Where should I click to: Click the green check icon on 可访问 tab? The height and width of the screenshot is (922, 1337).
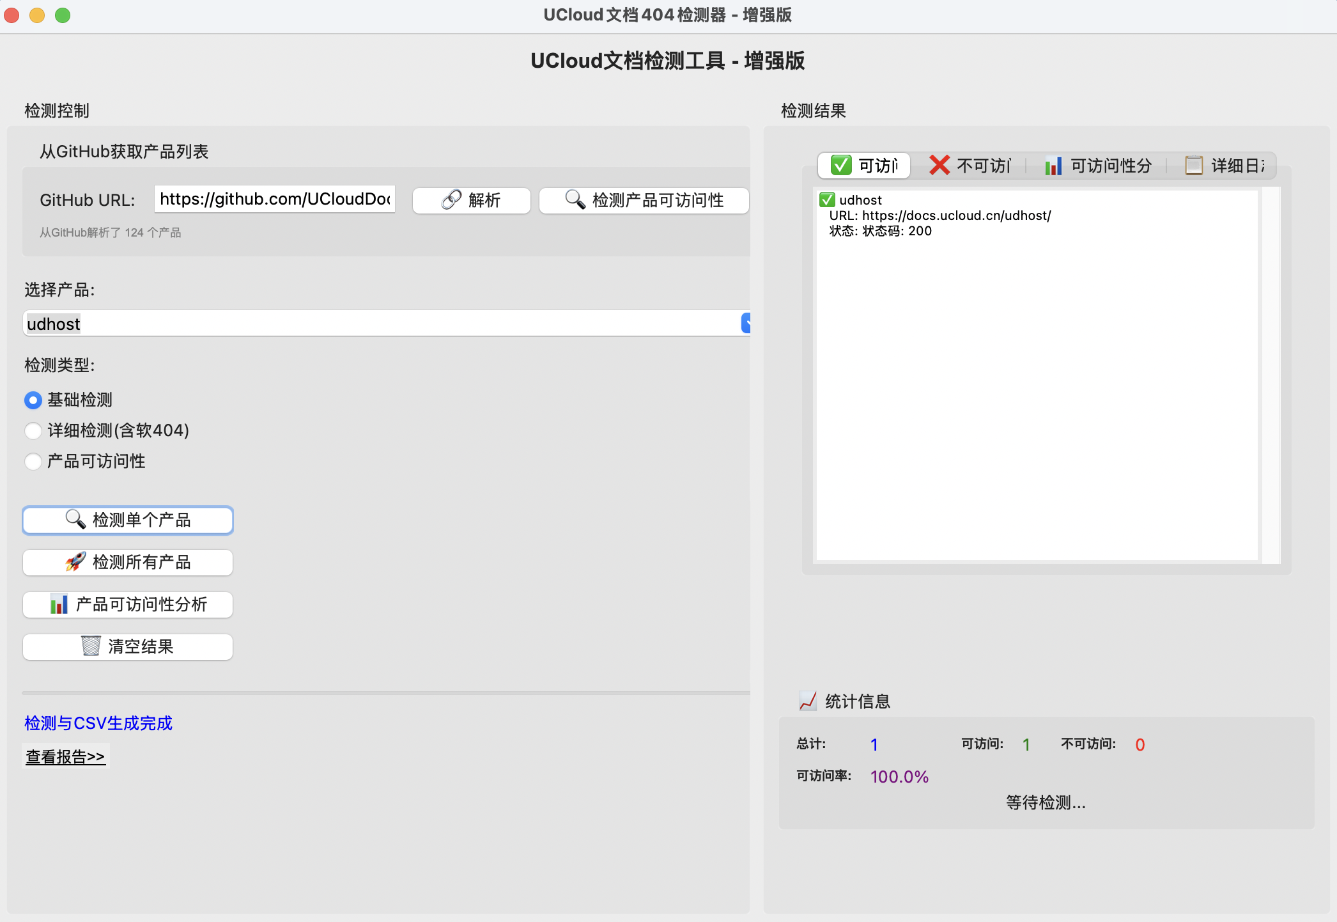tap(841, 165)
